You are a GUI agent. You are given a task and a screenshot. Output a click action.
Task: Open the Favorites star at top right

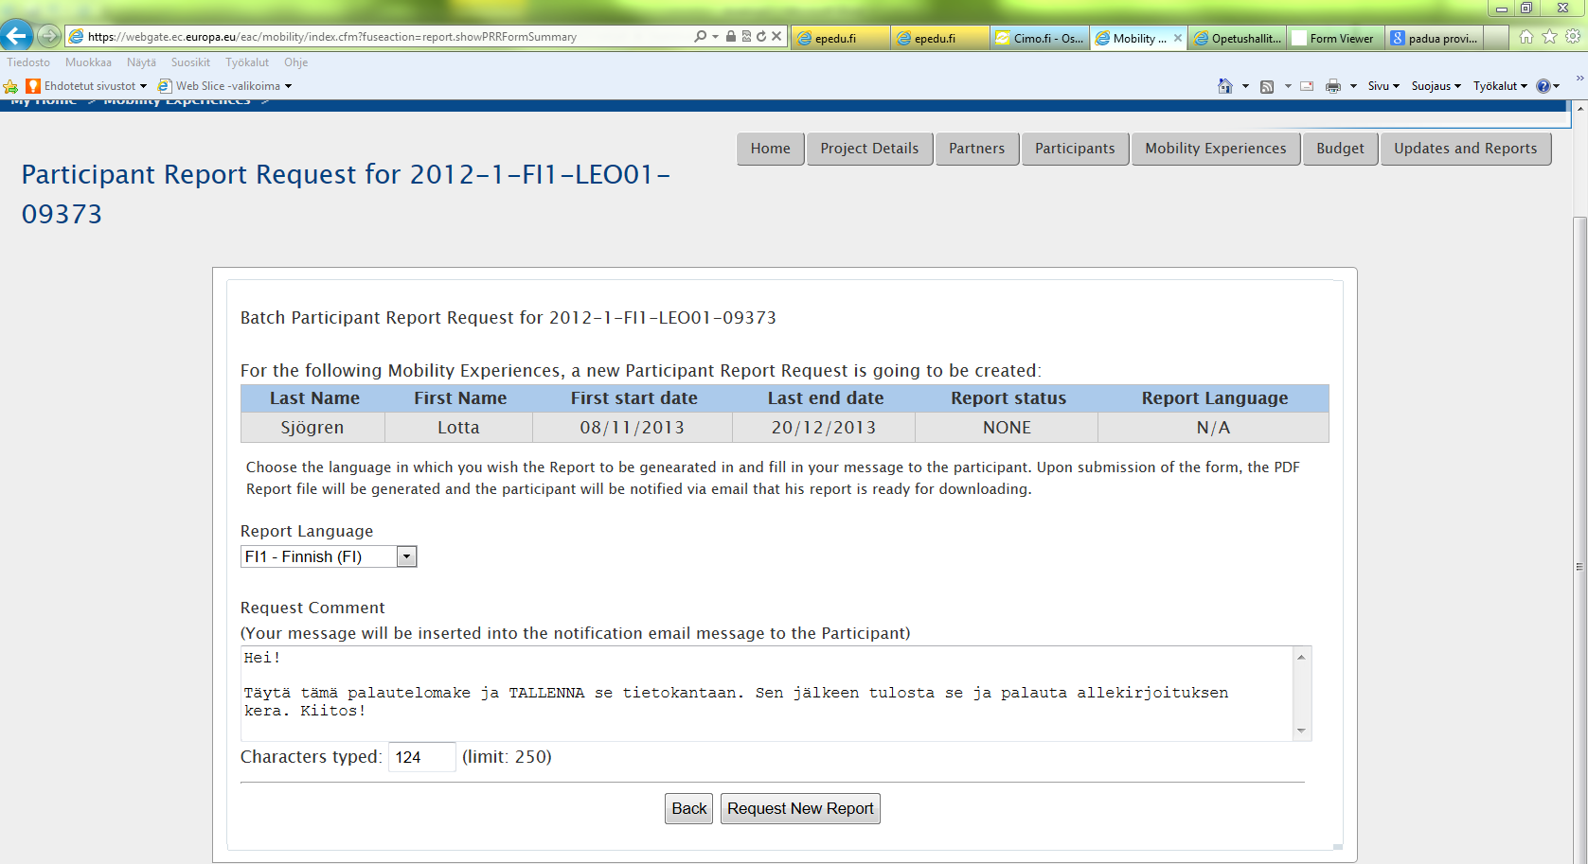(1549, 37)
